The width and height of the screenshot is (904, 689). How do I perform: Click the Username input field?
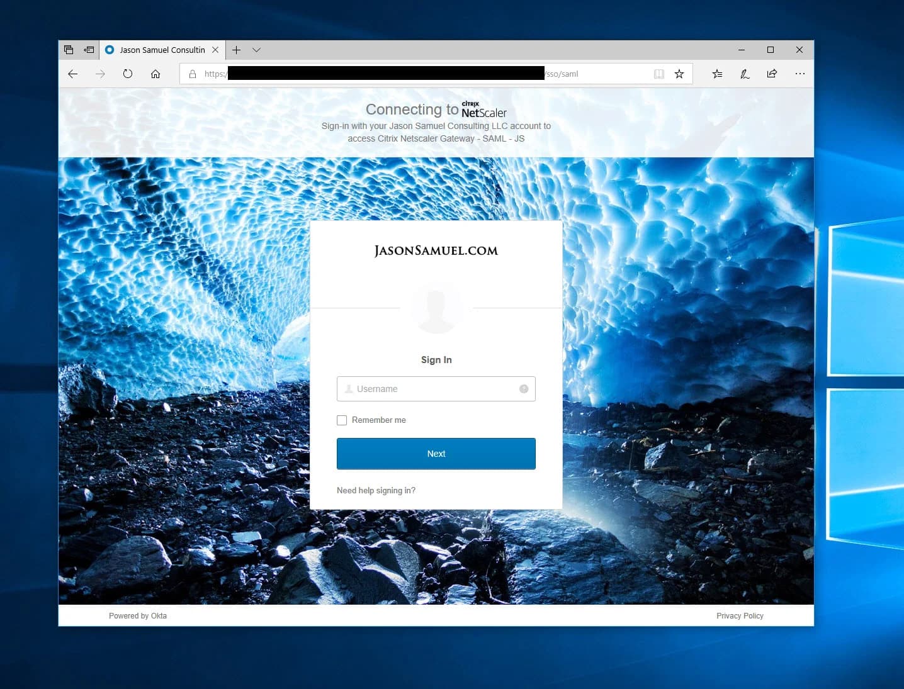click(436, 389)
